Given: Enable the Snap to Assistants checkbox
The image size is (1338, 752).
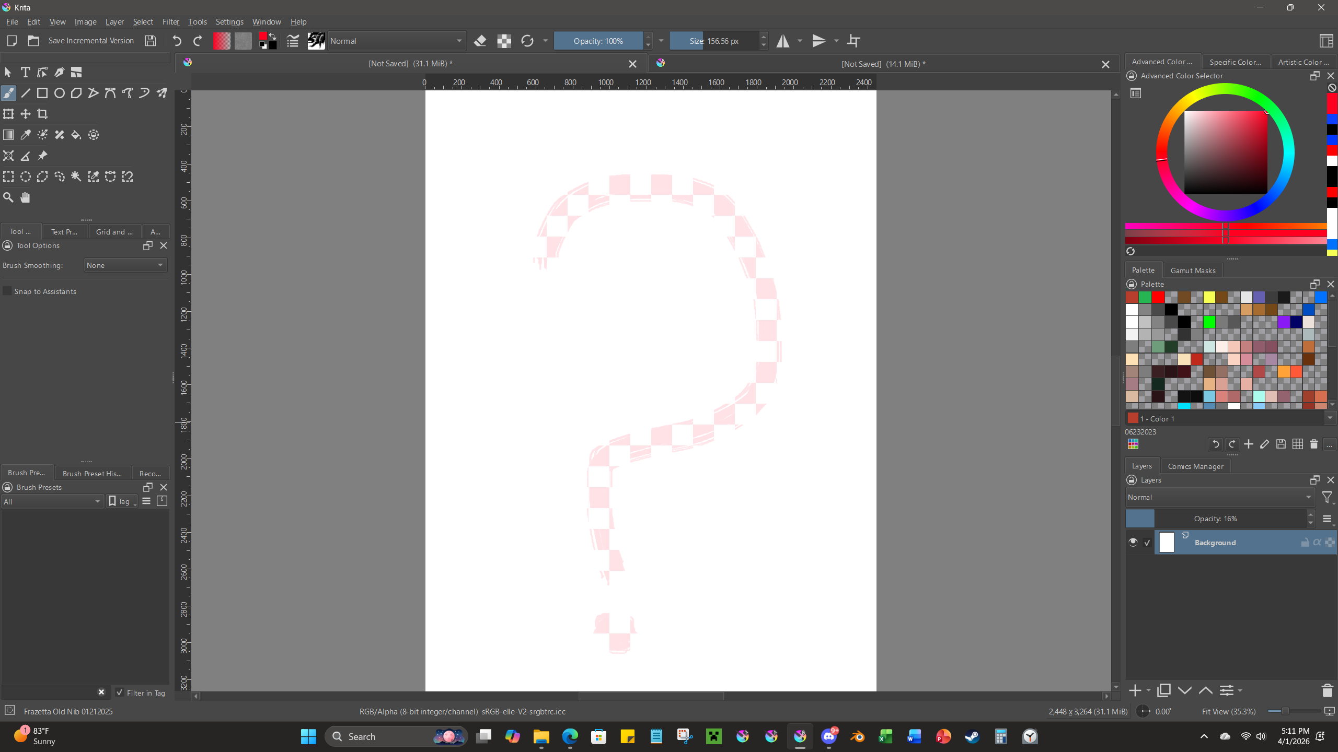Looking at the screenshot, I should (7, 291).
